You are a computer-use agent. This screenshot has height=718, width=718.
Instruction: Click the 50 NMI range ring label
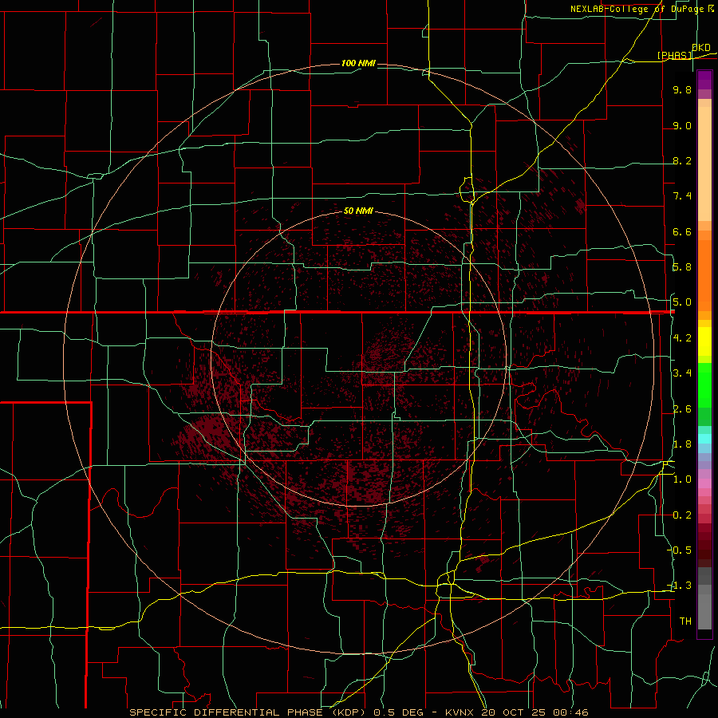(x=358, y=211)
